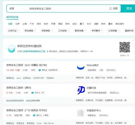Image resolution: width=135 pixels, height=125 pixels.
Task: Click the 电子/半导体/集成电路 industry tag
Action: (x=97, y=93)
